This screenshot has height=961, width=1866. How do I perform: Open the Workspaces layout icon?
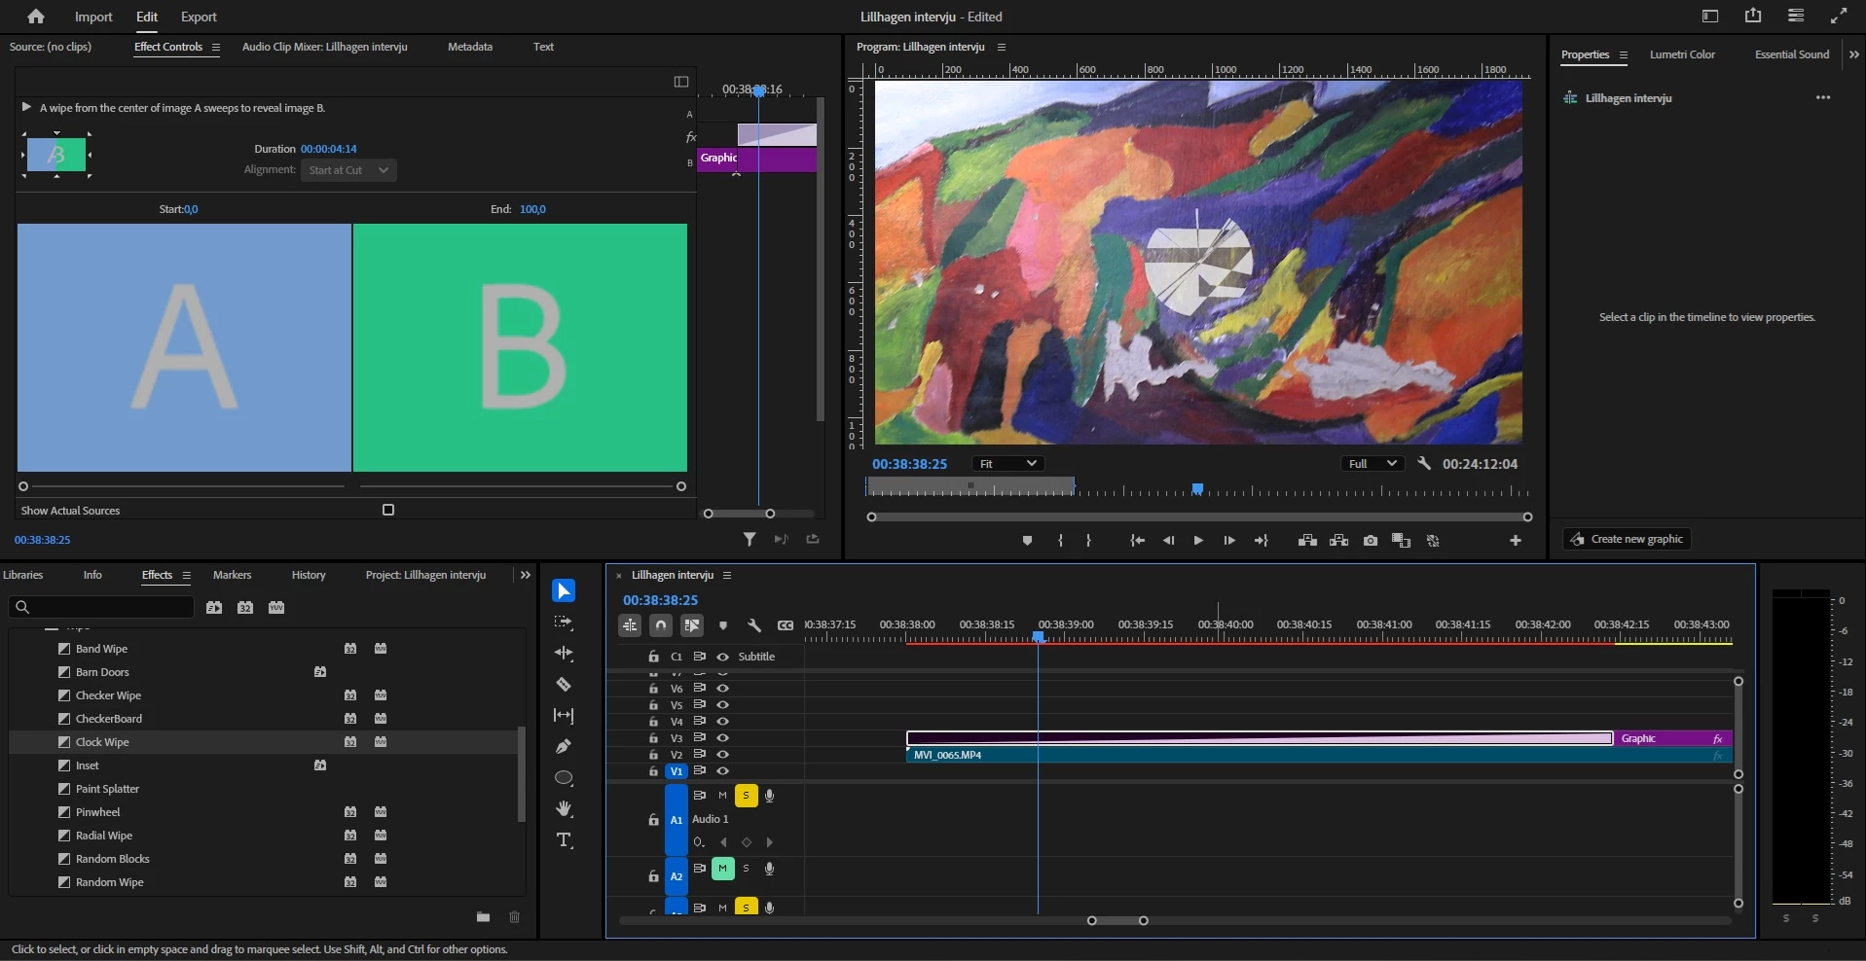1710,17
